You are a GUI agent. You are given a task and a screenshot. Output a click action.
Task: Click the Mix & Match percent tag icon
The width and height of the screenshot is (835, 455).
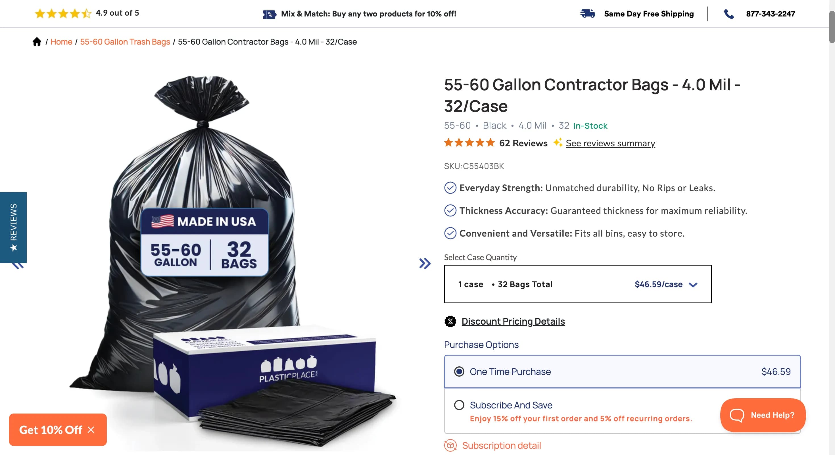269,14
